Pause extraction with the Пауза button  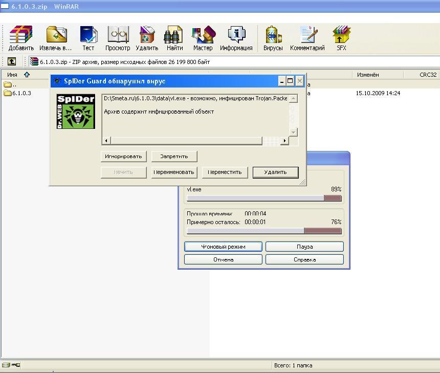(304, 247)
